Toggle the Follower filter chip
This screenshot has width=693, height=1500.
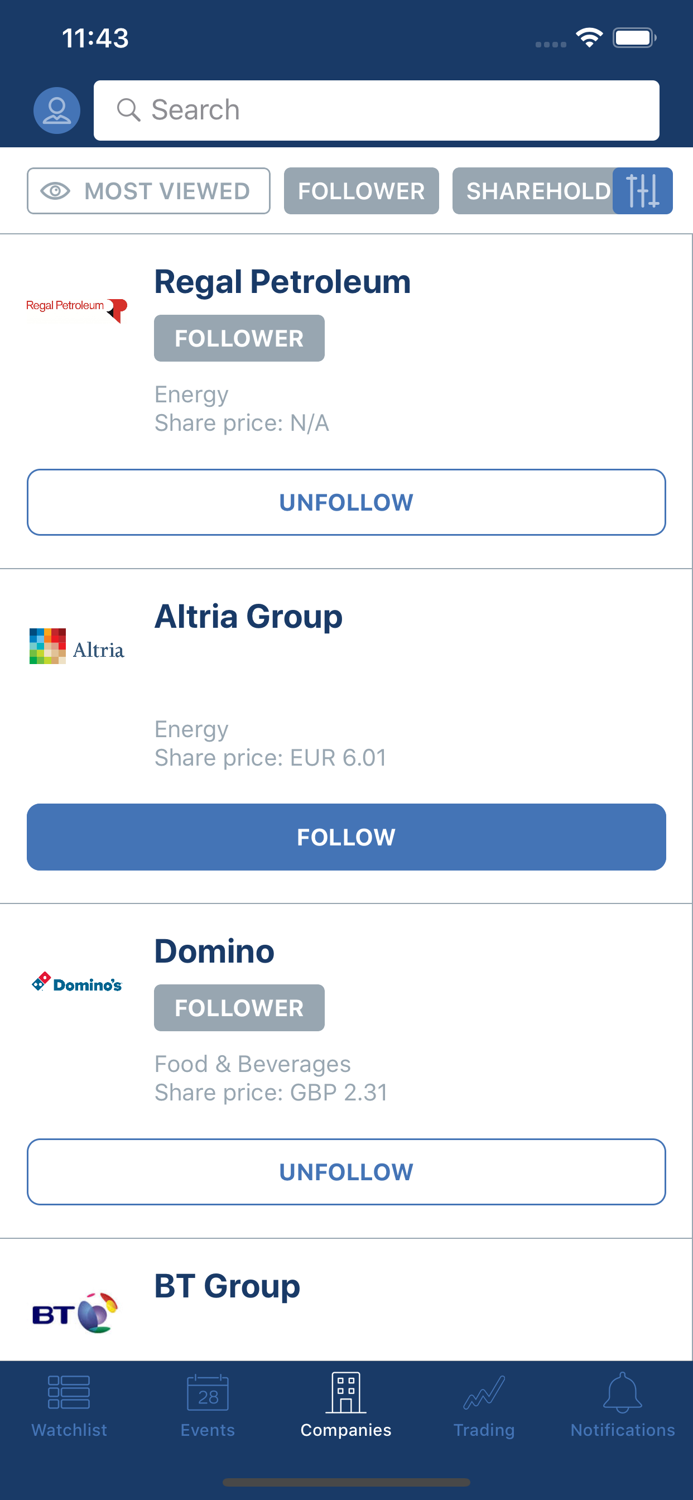pos(361,191)
